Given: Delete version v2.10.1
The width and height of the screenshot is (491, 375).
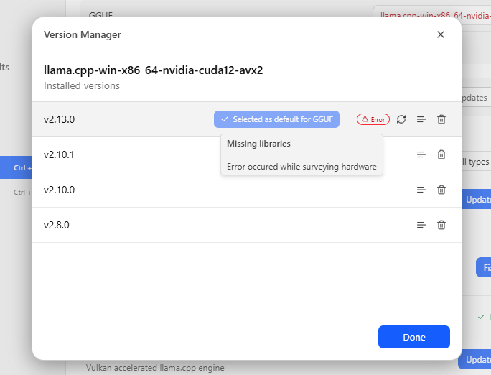Looking at the screenshot, I should point(441,154).
